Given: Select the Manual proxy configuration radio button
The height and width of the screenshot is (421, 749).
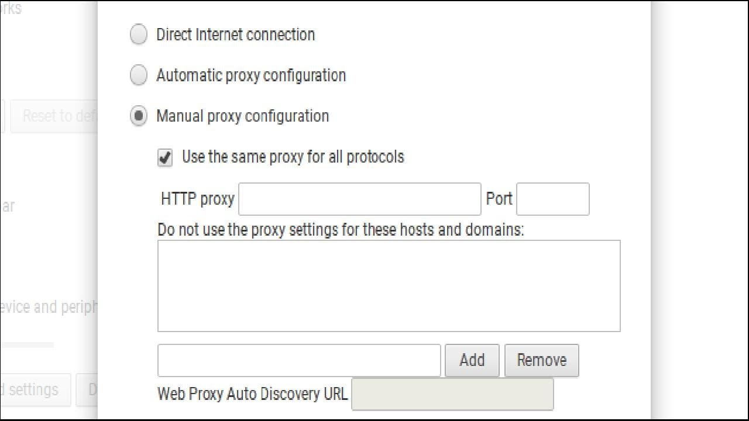Looking at the screenshot, I should pos(139,116).
